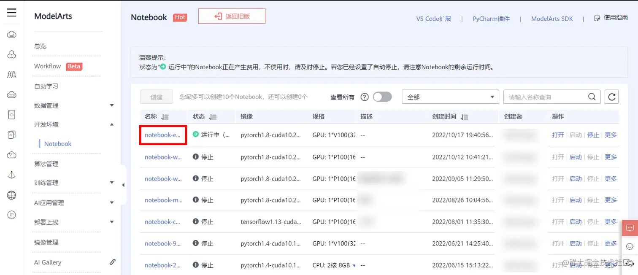Click the Hot badge next to Notebook title
This screenshot has width=638, height=275.
pyautogui.click(x=180, y=17)
